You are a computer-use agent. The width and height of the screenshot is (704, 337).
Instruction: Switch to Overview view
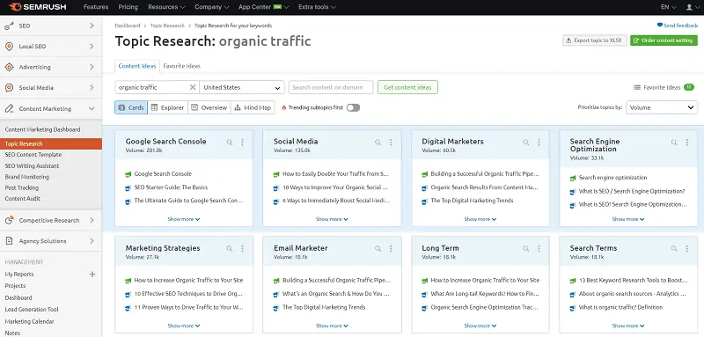coord(209,107)
